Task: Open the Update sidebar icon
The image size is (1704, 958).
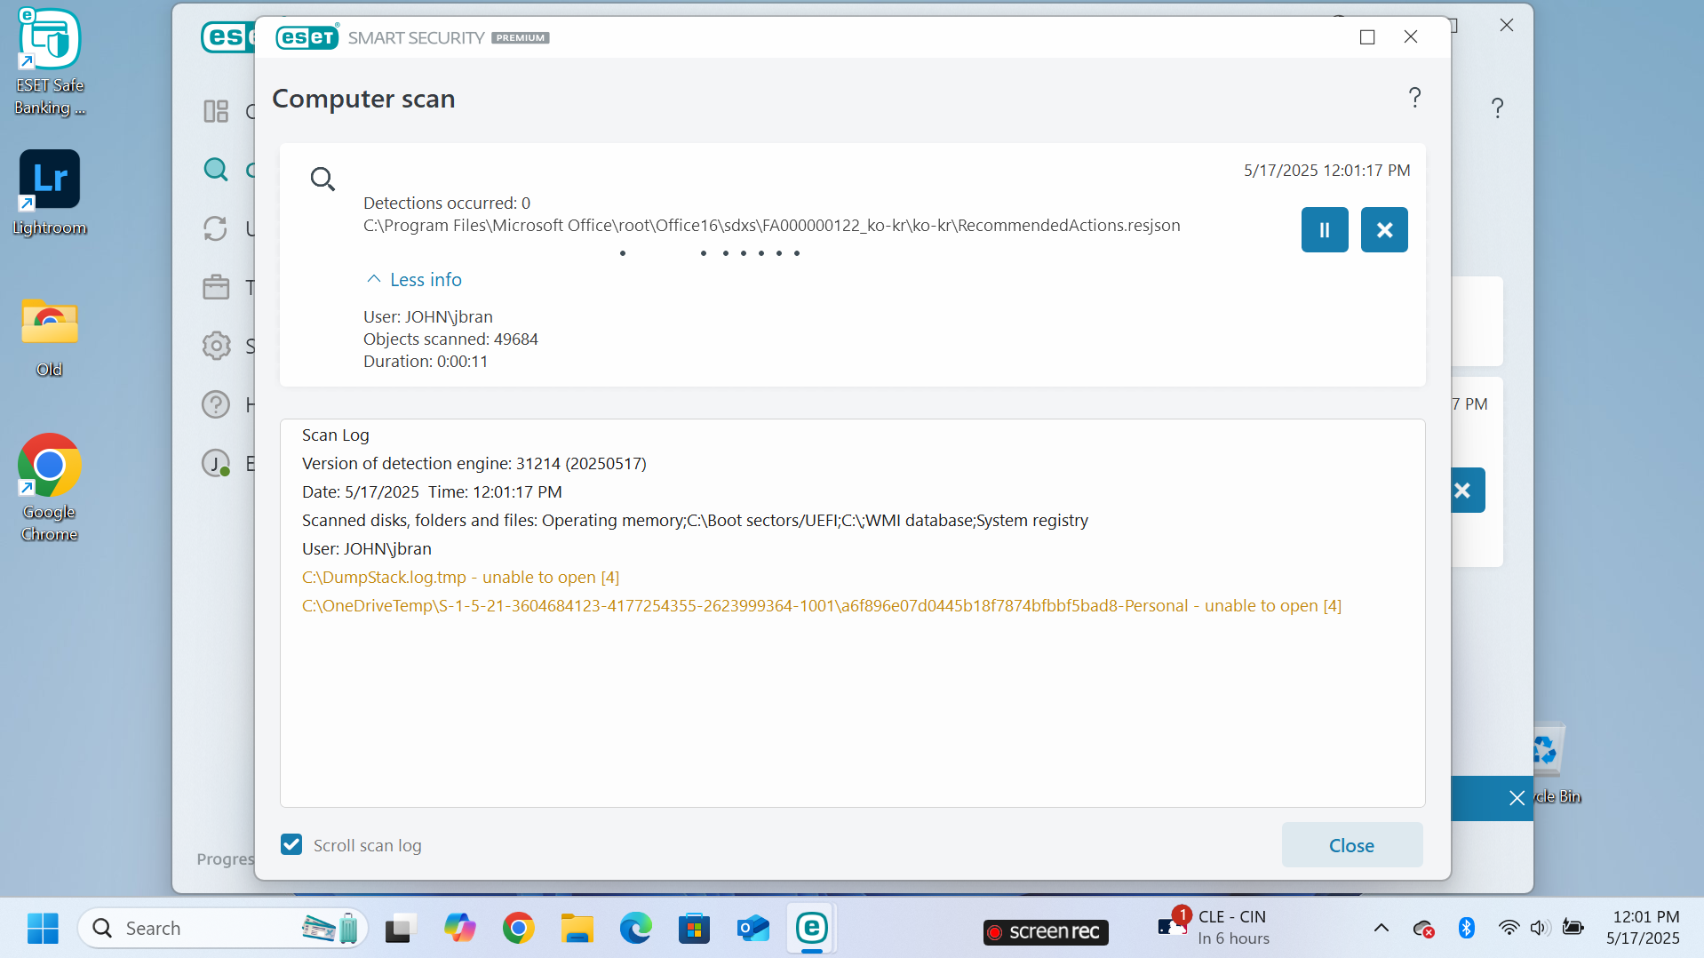Action: click(216, 228)
